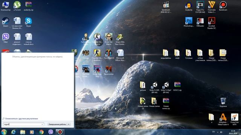Viewport: 241px width, 135px height.
Task: Launch Bandicam desktop shortcut
Action: (223, 6)
